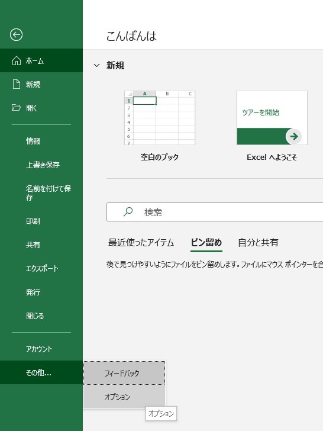Select ホーム in the sidebar
Viewport: 323px width, 431px height.
point(41,60)
